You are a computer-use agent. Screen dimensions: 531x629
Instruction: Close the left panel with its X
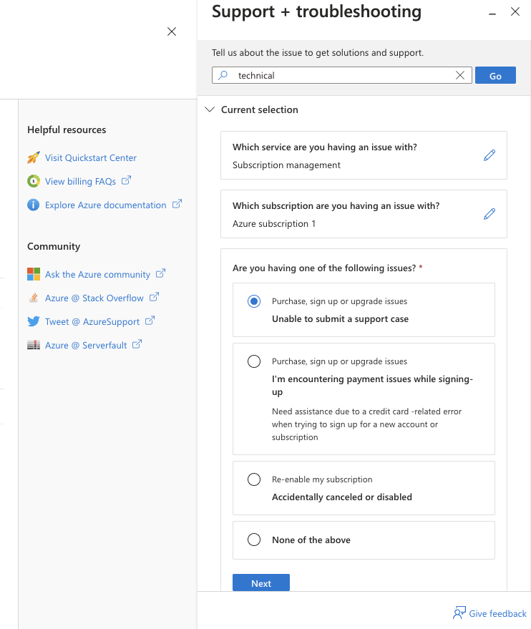click(x=172, y=31)
